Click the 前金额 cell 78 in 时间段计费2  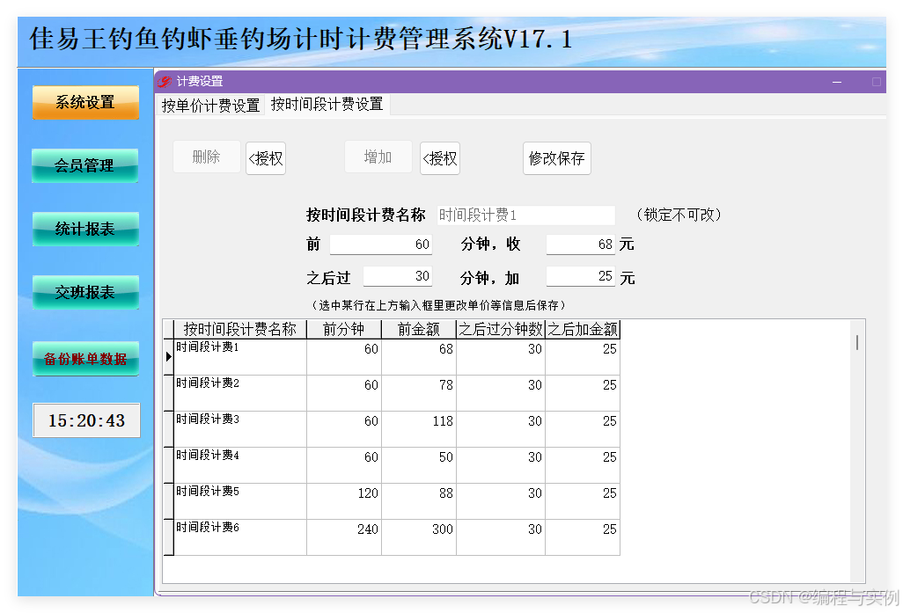coord(419,393)
